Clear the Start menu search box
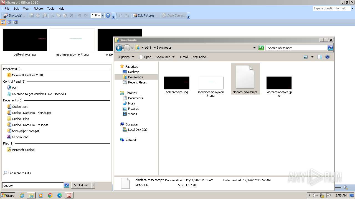355x199 pixels. click(67, 185)
